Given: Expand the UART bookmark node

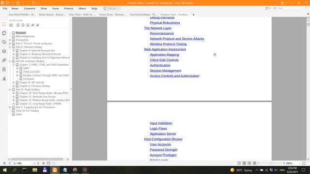Looking at the screenshot, I should [x=17, y=68].
